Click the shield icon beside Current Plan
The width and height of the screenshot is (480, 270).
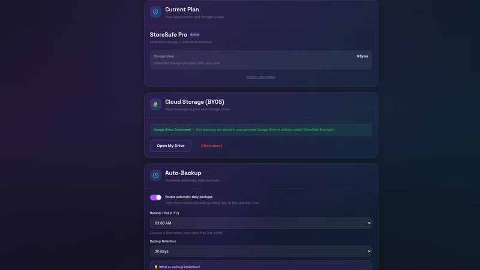(x=155, y=12)
